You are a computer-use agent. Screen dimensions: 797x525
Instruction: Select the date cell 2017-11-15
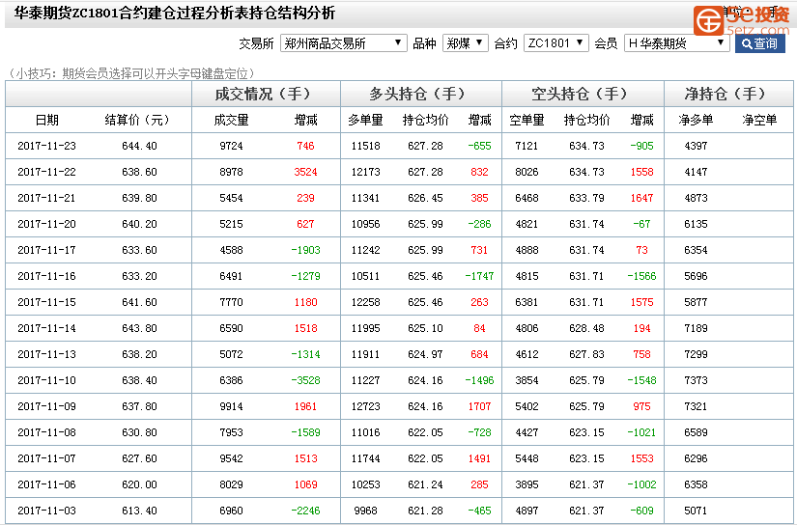tap(46, 302)
